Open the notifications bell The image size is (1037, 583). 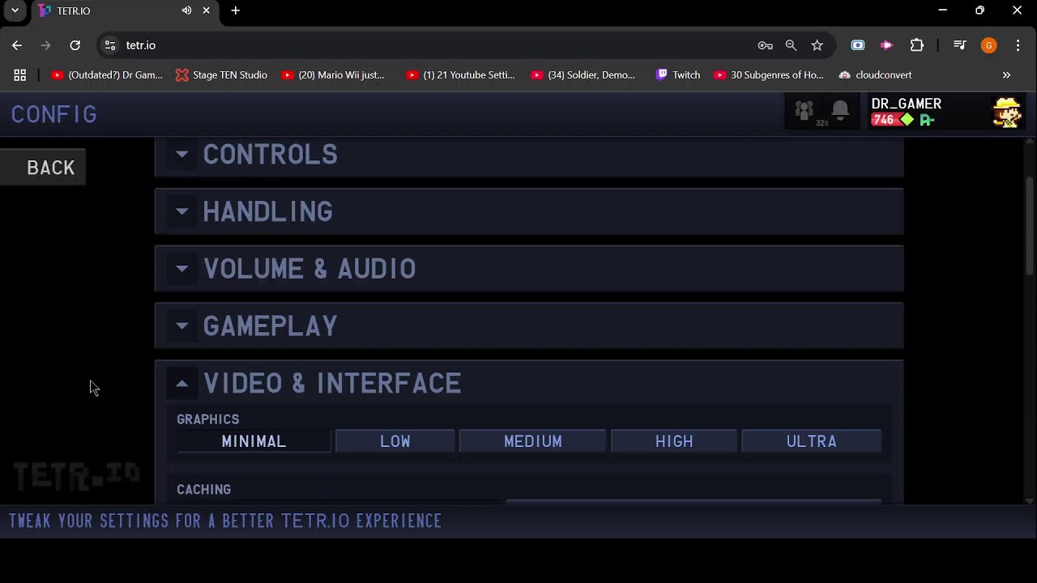[840, 111]
